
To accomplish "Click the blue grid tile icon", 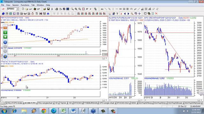I will [68, 9].
